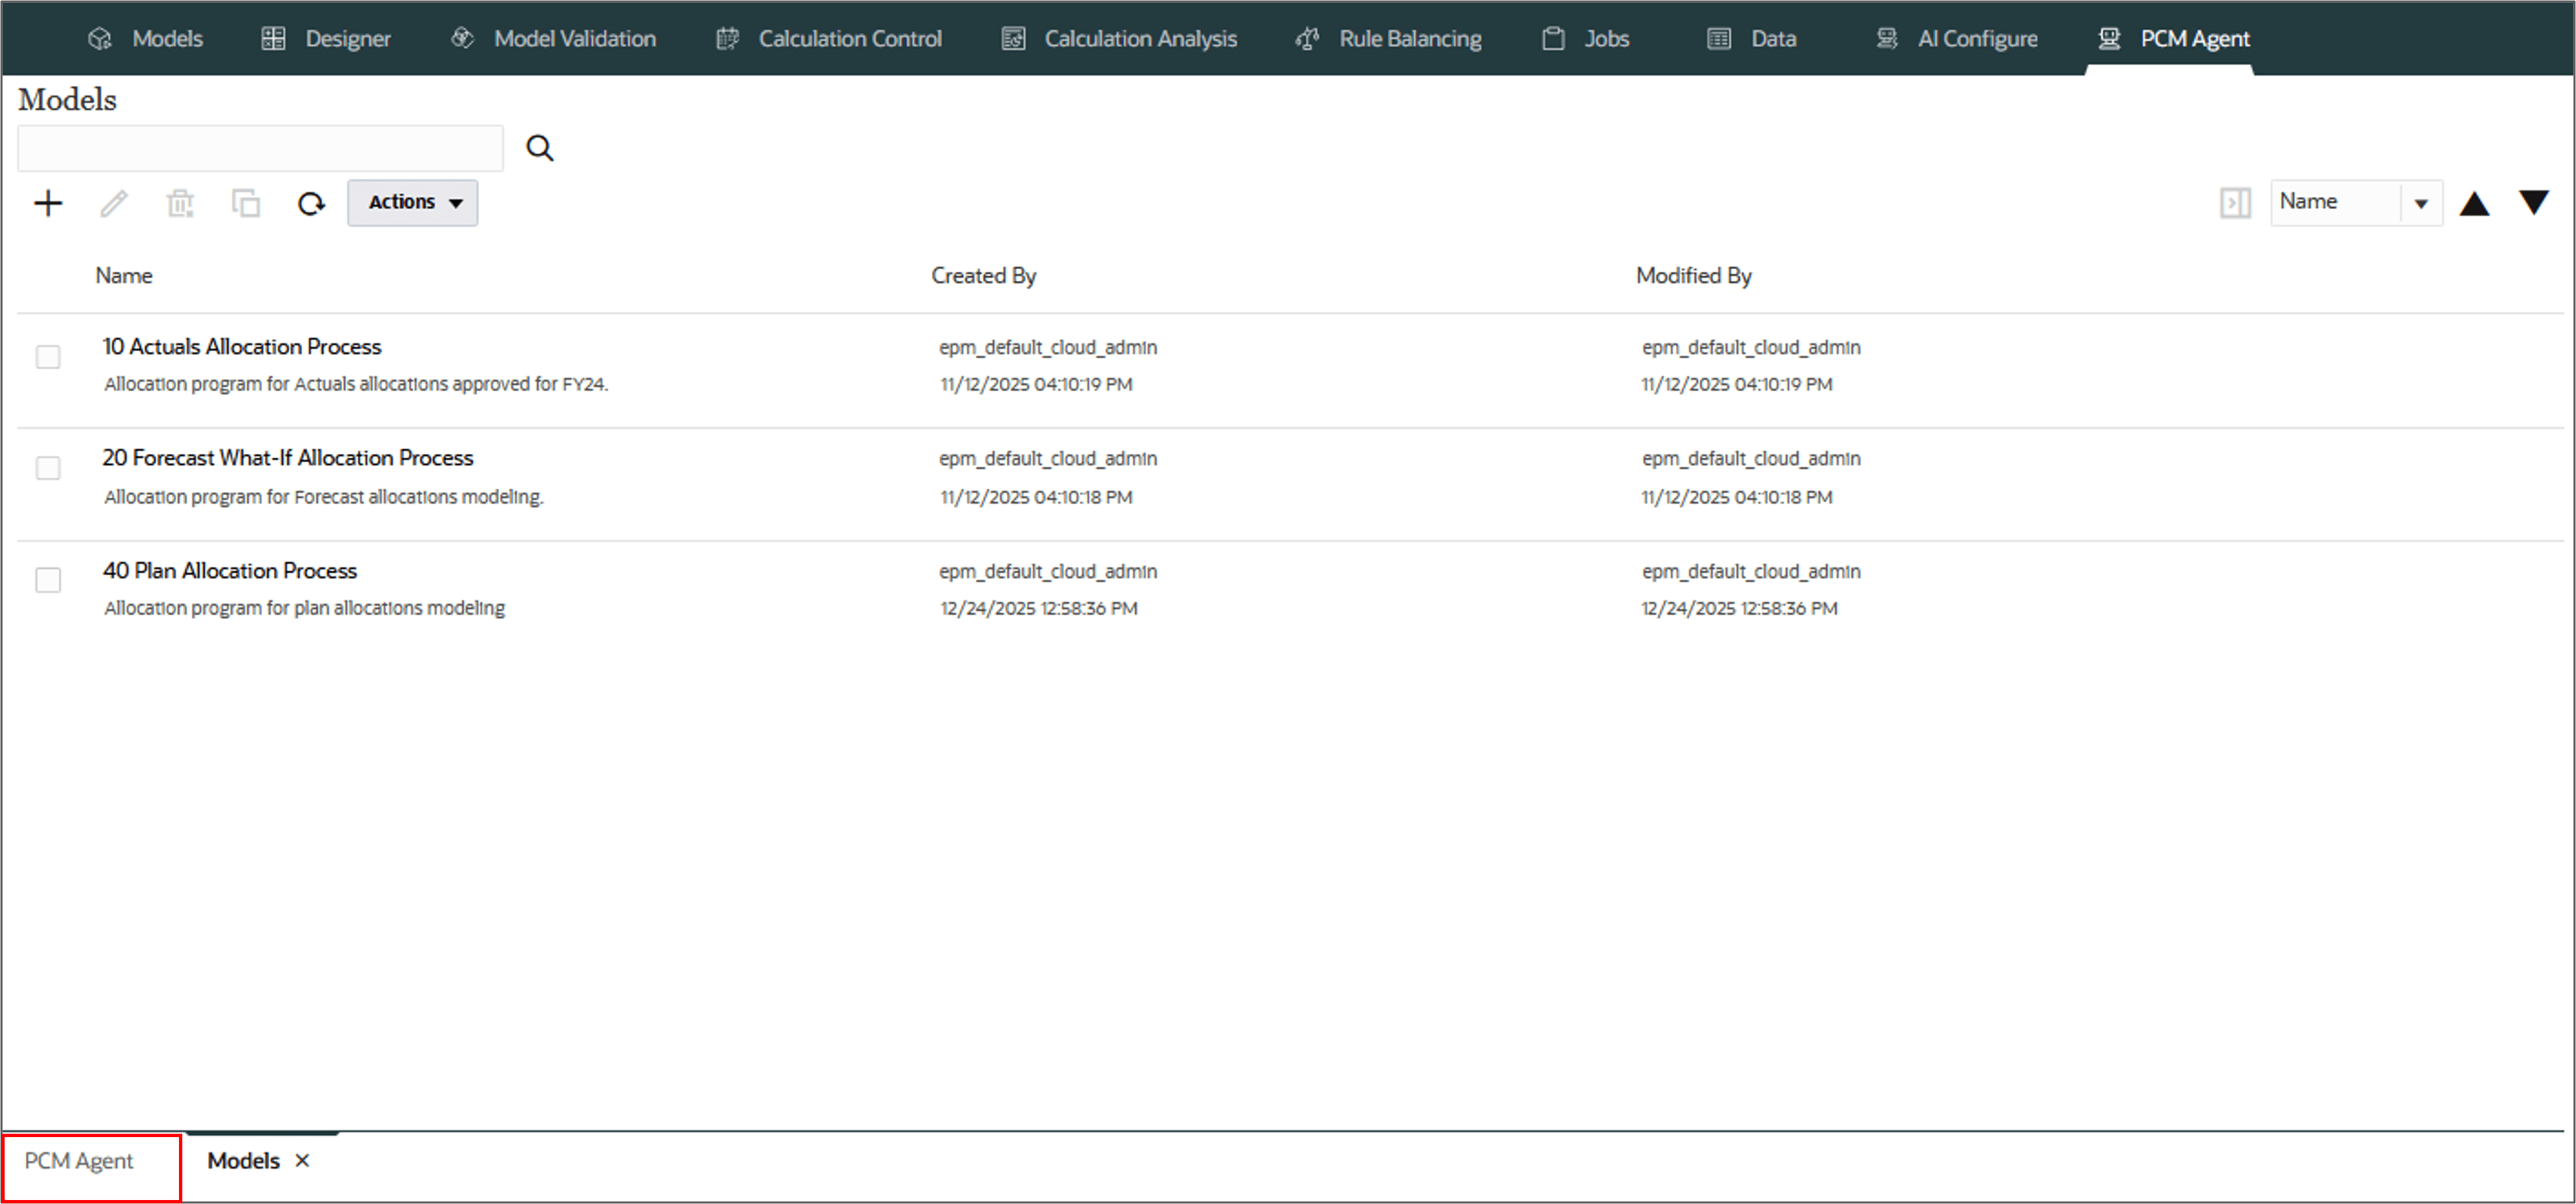The image size is (2576, 1204).
Task: Select the PCM Agent bottom tab
Action: (79, 1161)
